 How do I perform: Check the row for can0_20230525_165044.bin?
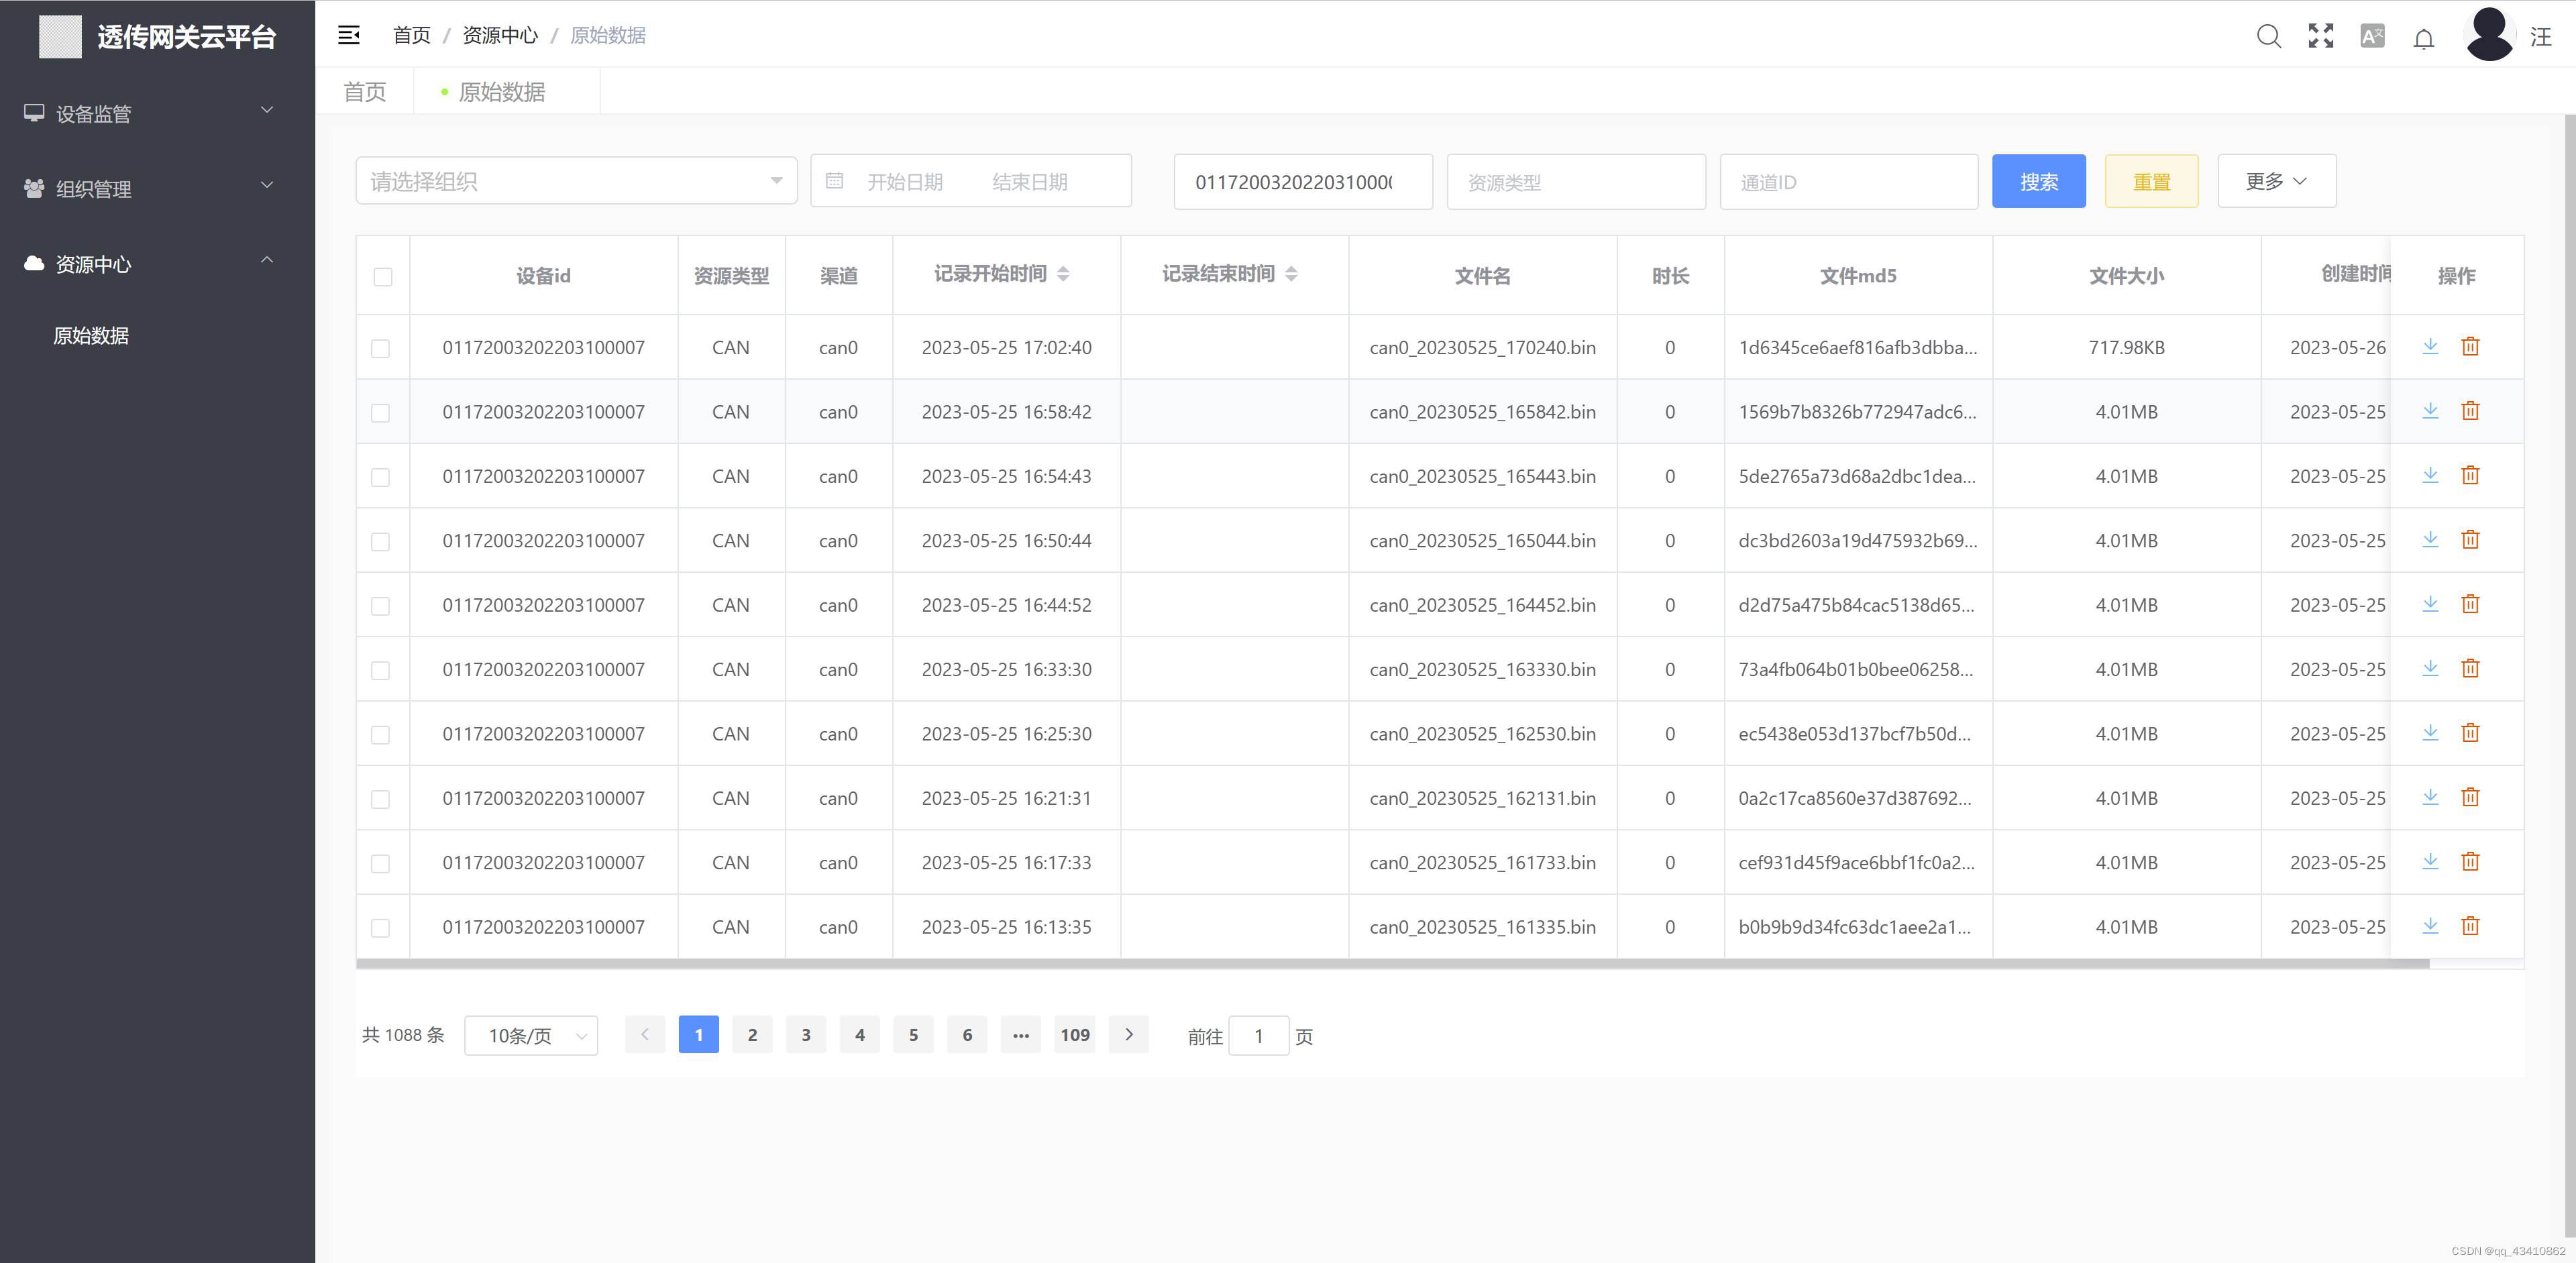(380, 542)
